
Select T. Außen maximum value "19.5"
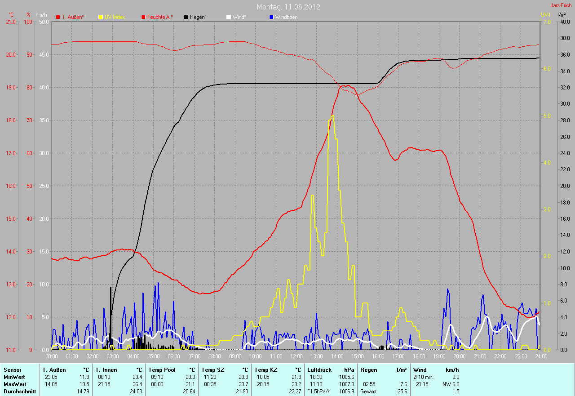[84, 384]
